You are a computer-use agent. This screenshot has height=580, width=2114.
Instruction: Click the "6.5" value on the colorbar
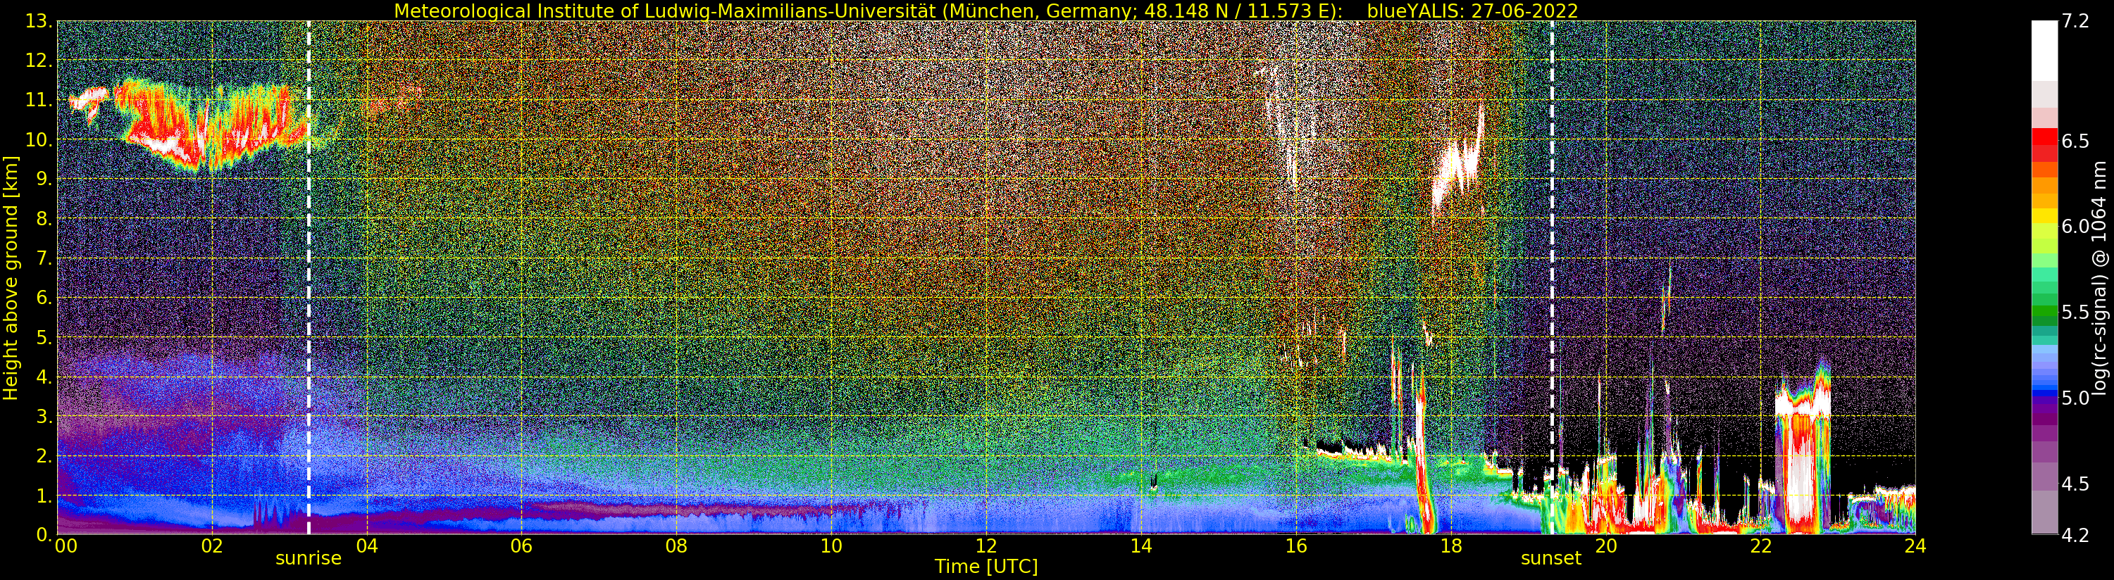pyautogui.click(x=2075, y=141)
